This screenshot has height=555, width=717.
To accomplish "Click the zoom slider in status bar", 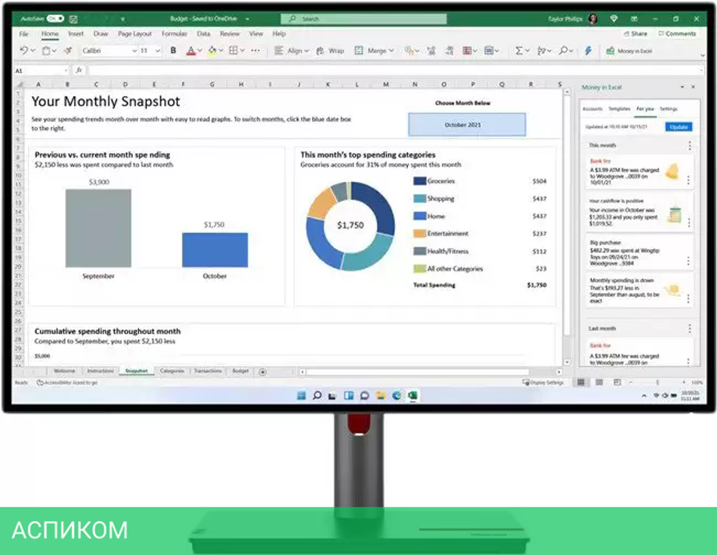I will (x=657, y=383).
